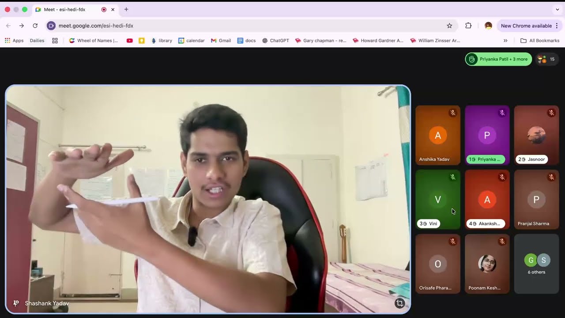The width and height of the screenshot is (565, 318).
Task: Click the crop icon on Shashank's video
Action: coord(400,303)
